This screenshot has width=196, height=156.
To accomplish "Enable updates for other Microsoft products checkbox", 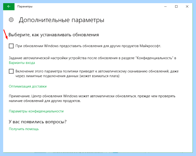I will tap(11, 46).
